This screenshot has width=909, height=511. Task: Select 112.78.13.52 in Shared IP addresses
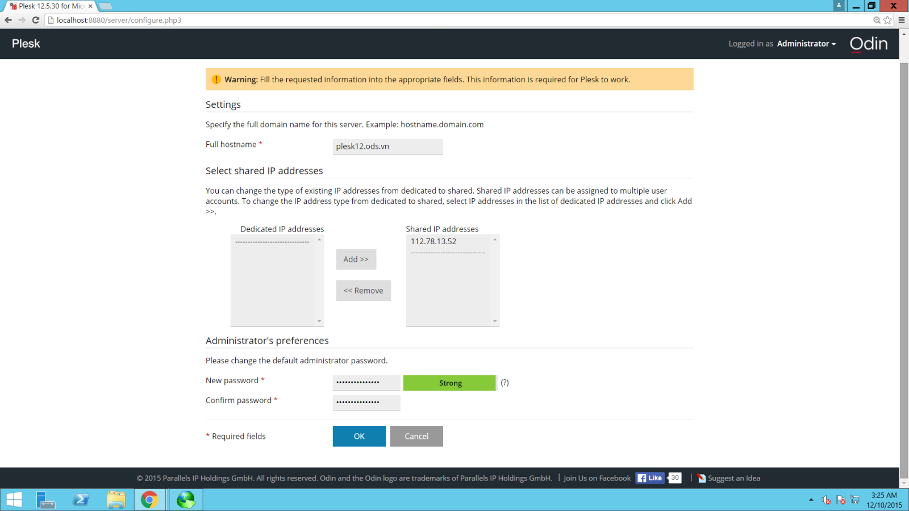pos(433,241)
